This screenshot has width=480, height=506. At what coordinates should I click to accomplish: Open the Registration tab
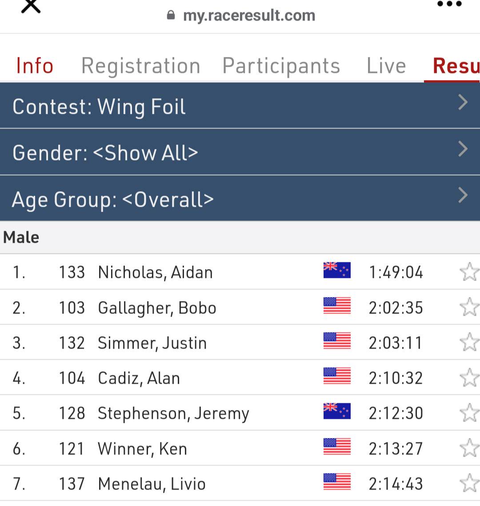click(x=140, y=66)
